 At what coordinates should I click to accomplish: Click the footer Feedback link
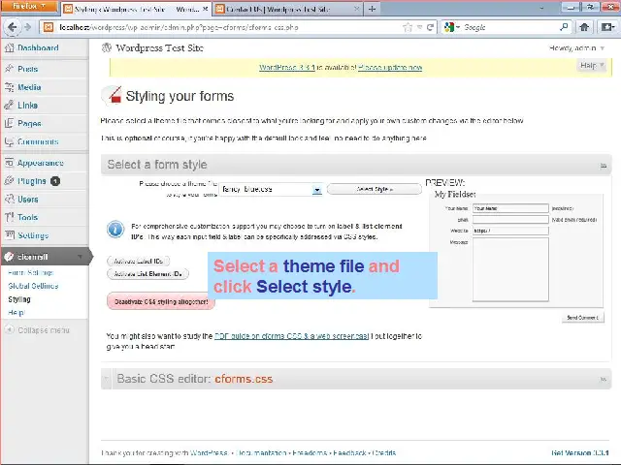click(x=350, y=452)
